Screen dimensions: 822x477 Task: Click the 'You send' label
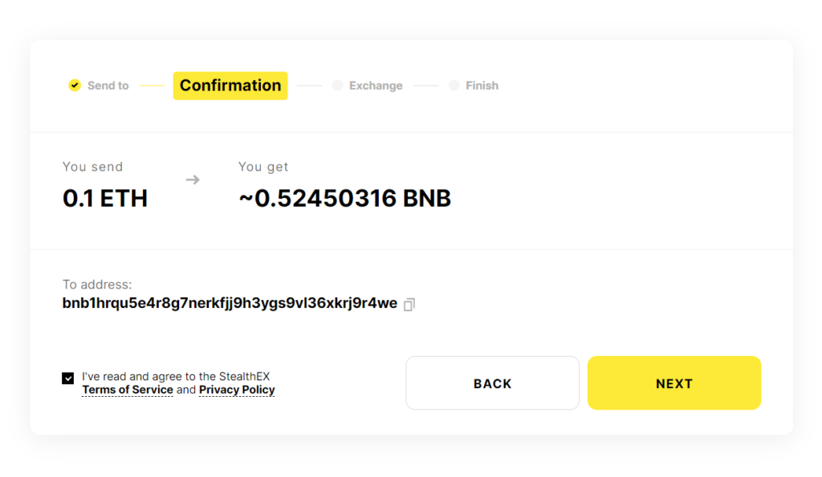[92, 167]
